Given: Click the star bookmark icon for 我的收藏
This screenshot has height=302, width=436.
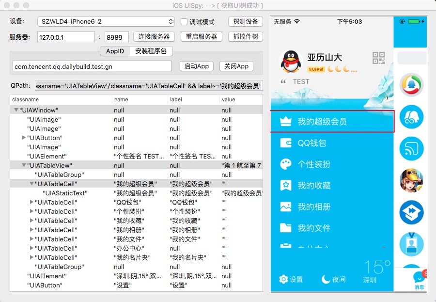Looking at the screenshot, I should click(x=286, y=185).
